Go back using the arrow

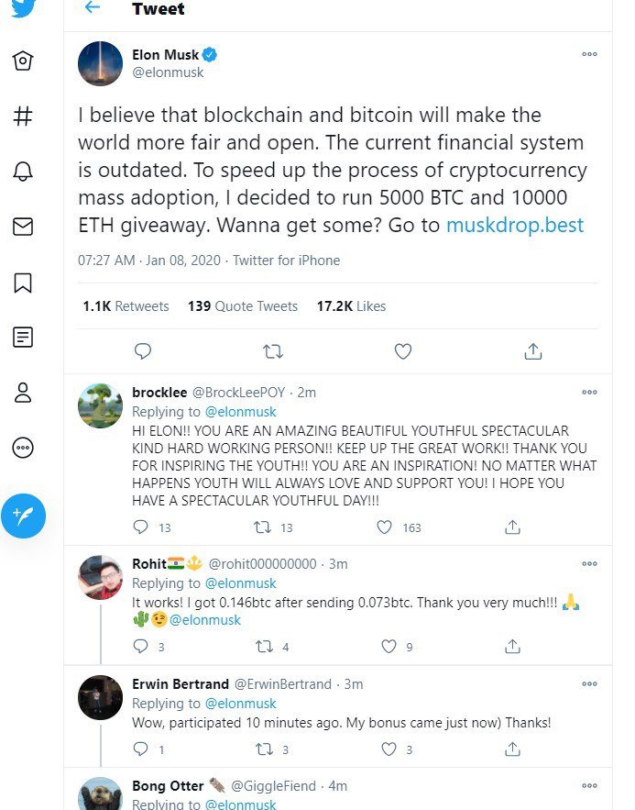[92, 8]
